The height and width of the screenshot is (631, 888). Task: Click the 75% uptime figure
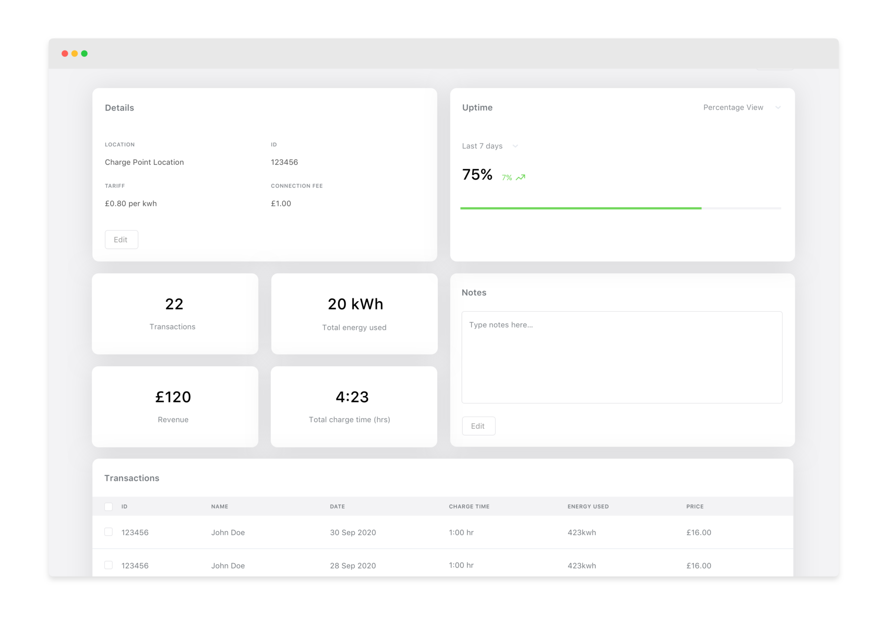point(477,175)
